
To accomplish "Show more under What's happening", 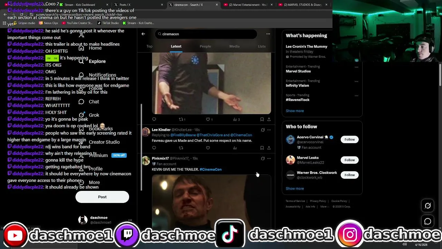I will point(295,111).
